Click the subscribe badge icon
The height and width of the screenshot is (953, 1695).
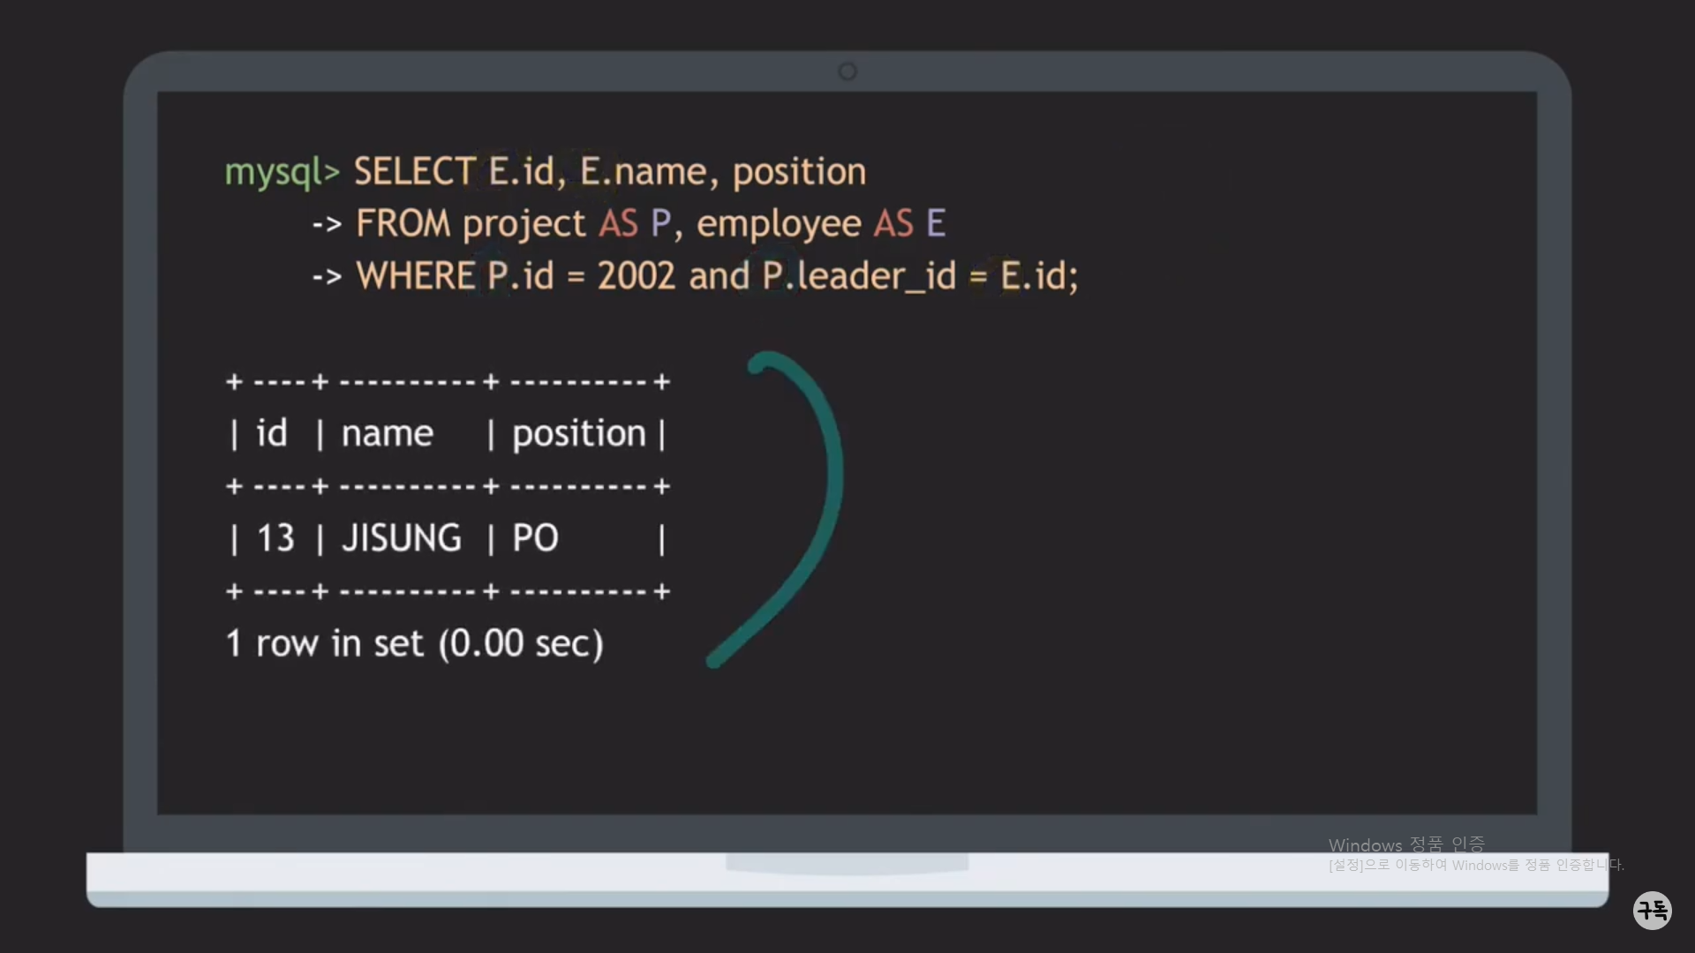(x=1652, y=910)
